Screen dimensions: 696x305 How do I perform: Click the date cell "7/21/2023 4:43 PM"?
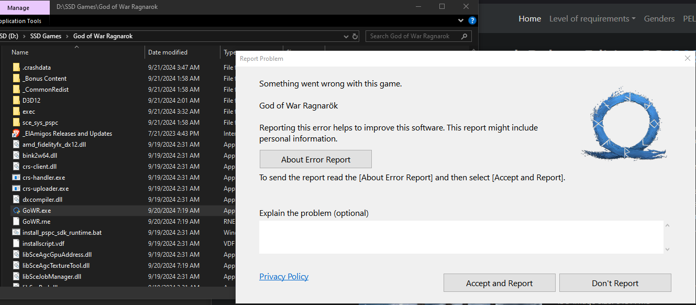[x=173, y=134]
